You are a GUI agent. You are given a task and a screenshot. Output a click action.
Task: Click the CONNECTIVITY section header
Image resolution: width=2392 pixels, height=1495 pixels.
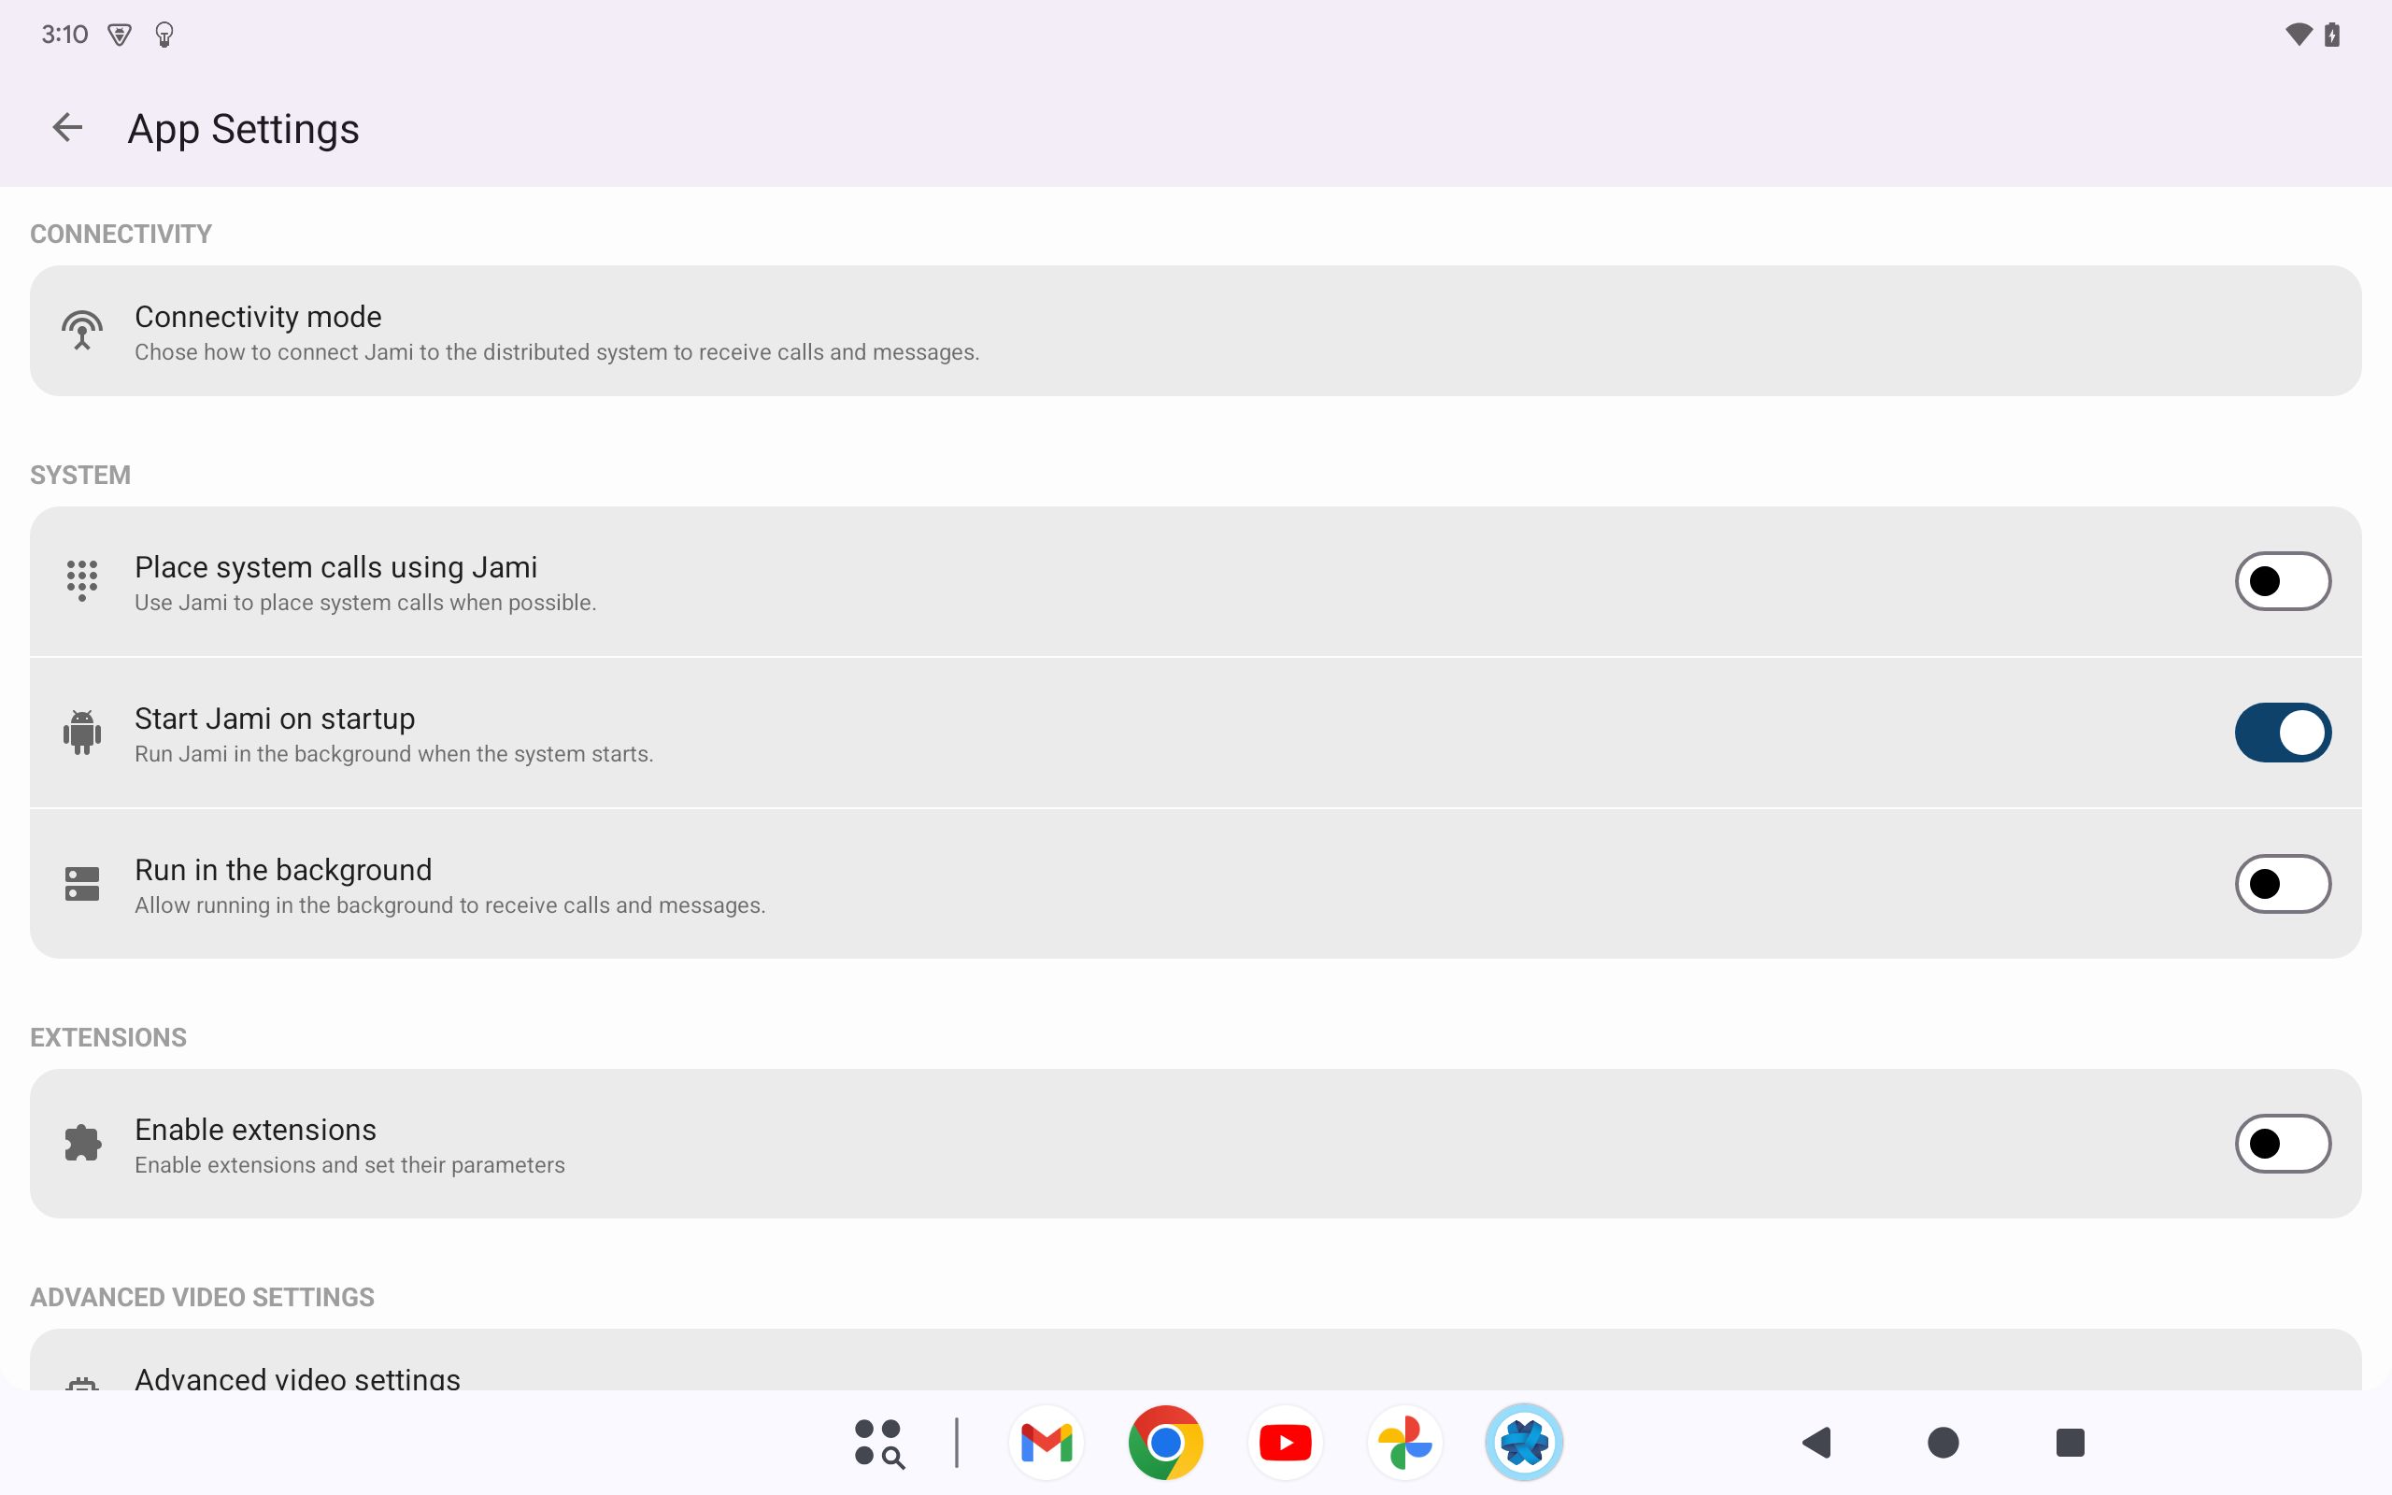(121, 235)
